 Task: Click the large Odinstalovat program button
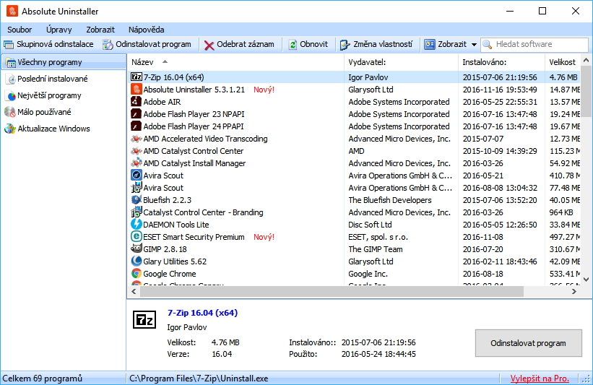(528, 343)
